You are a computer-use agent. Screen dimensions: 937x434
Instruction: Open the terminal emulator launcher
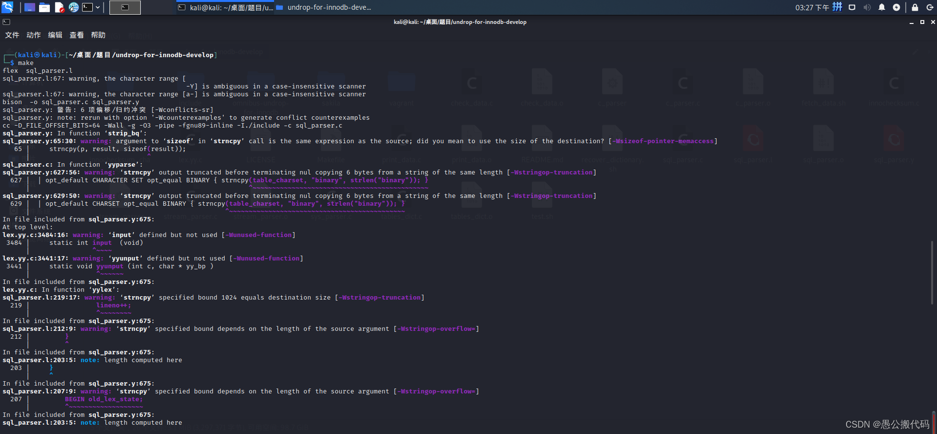pyautogui.click(x=87, y=7)
